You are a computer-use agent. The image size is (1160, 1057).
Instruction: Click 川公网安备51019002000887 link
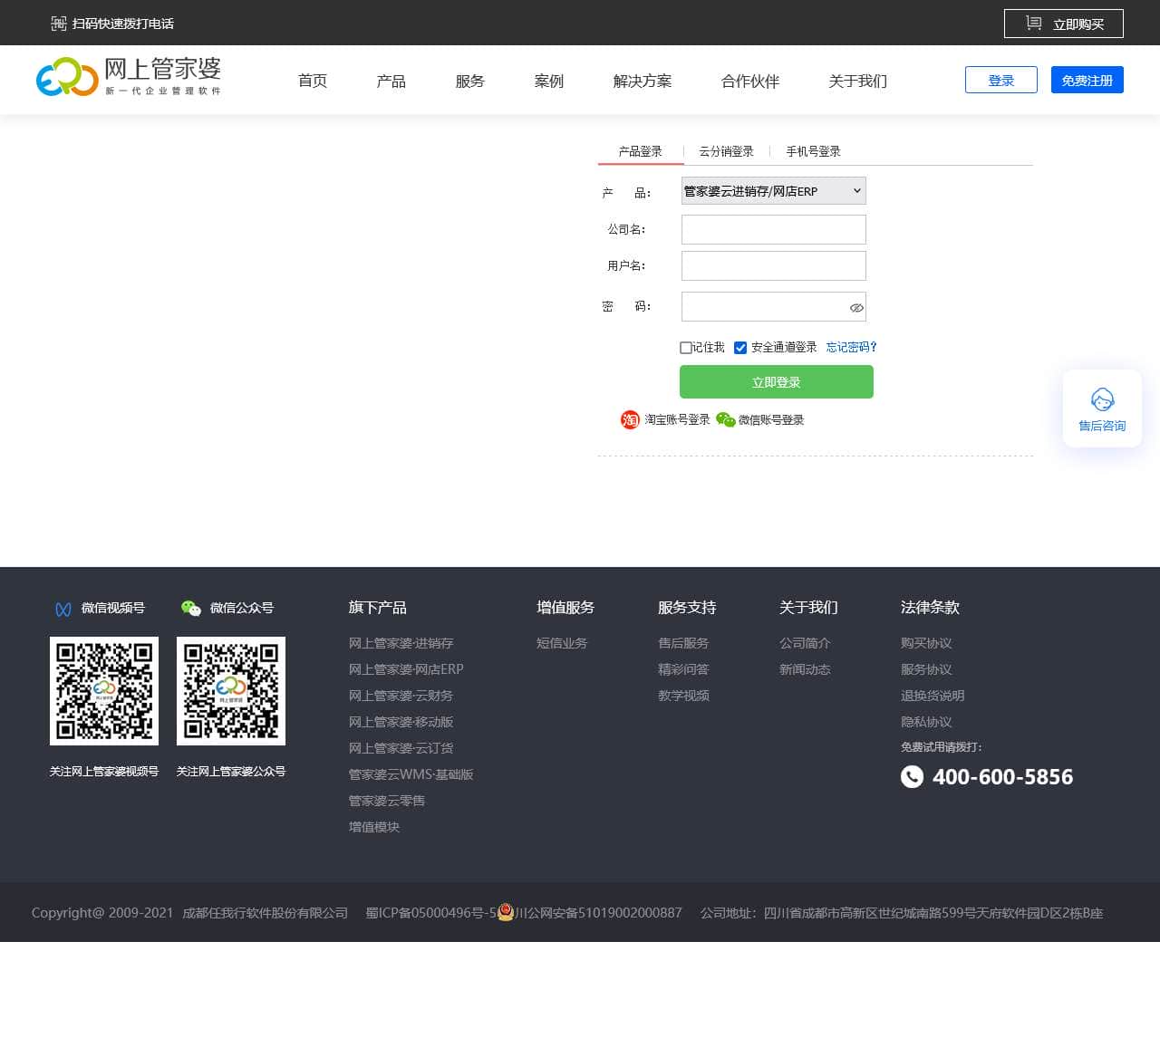(x=598, y=912)
